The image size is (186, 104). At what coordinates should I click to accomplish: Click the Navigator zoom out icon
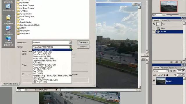pos(164,15)
